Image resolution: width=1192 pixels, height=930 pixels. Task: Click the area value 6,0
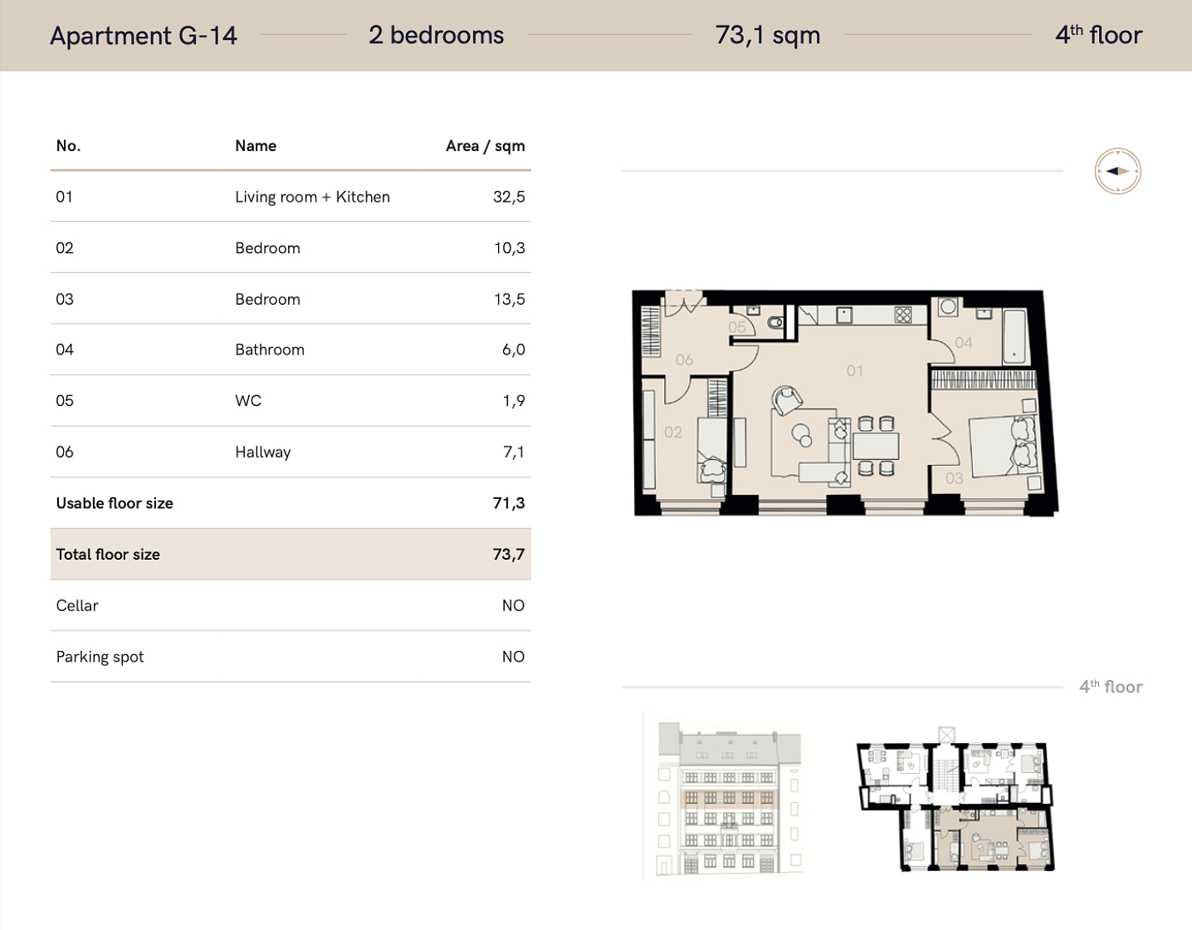tap(514, 350)
